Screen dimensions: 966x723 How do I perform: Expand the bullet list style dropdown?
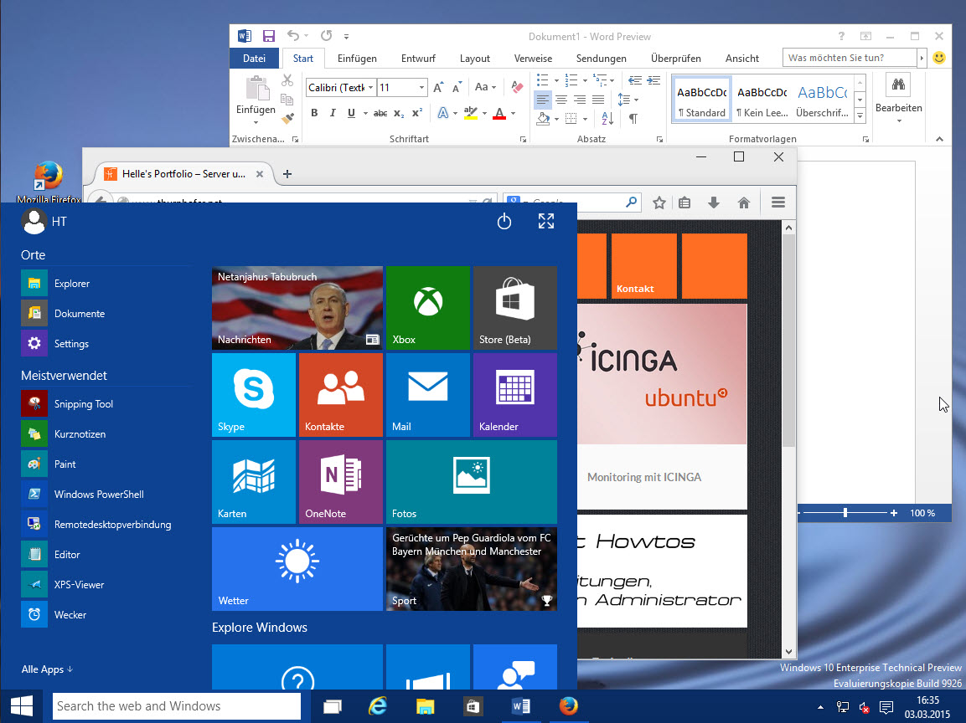[556, 80]
